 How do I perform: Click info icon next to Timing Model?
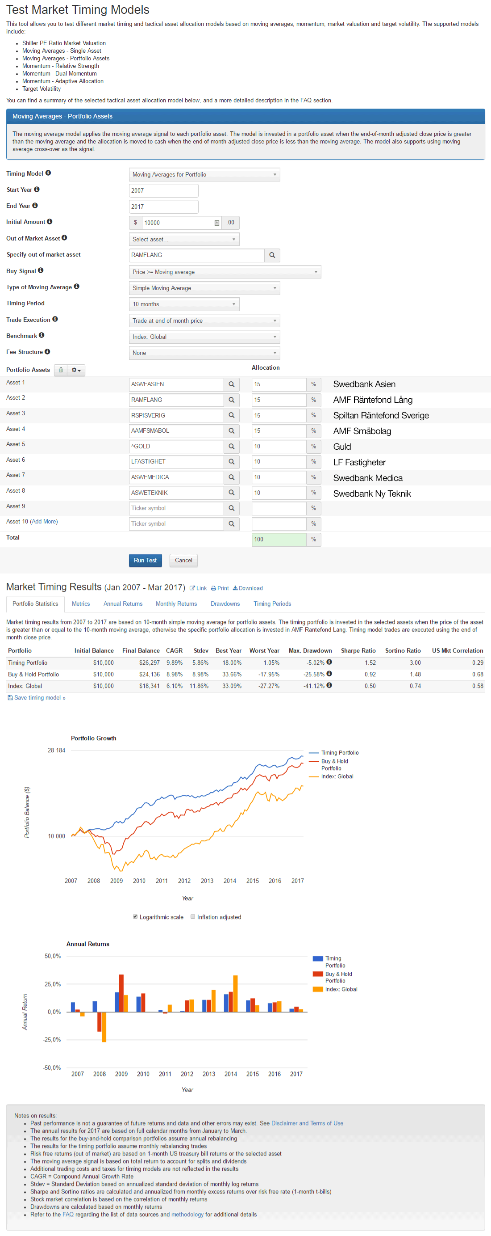(48, 173)
